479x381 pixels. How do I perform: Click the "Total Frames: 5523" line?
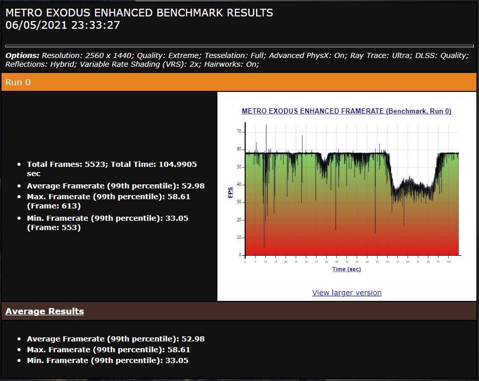[112, 169]
